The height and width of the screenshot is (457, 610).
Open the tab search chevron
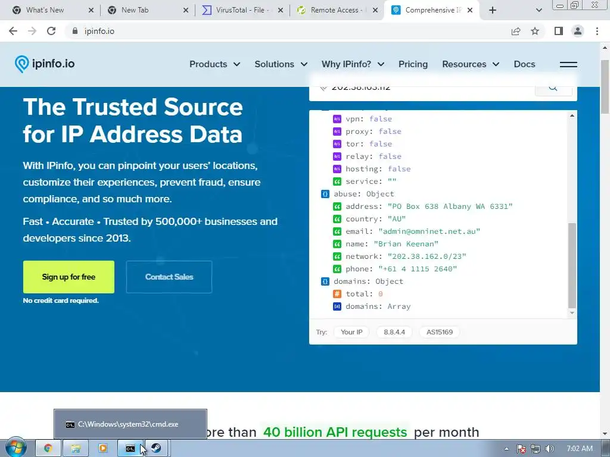click(539, 10)
